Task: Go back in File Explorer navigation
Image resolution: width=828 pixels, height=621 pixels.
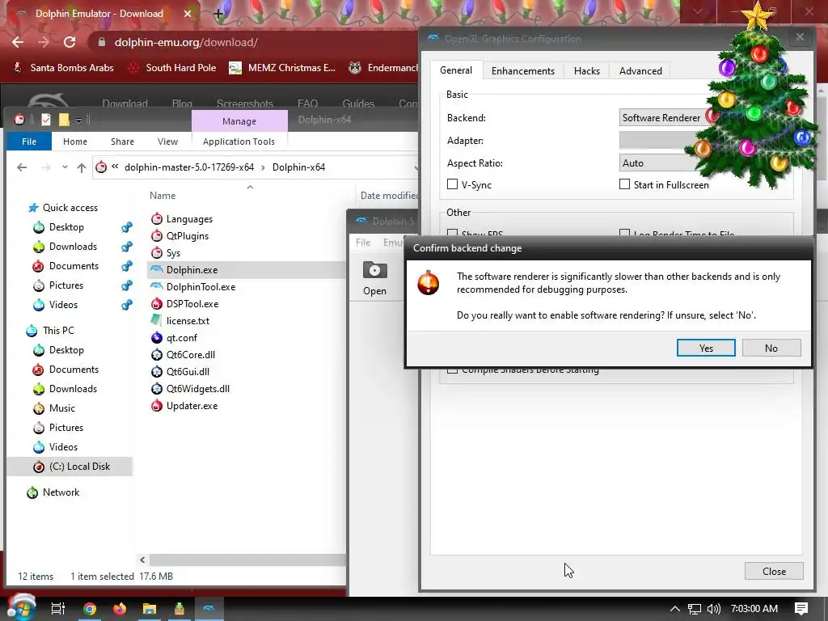Action: coord(22,167)
